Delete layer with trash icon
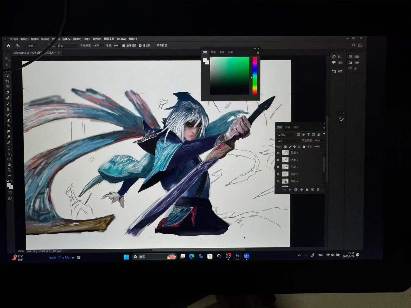411x308 pixels. pyautogui.click(x=318, y=189)
